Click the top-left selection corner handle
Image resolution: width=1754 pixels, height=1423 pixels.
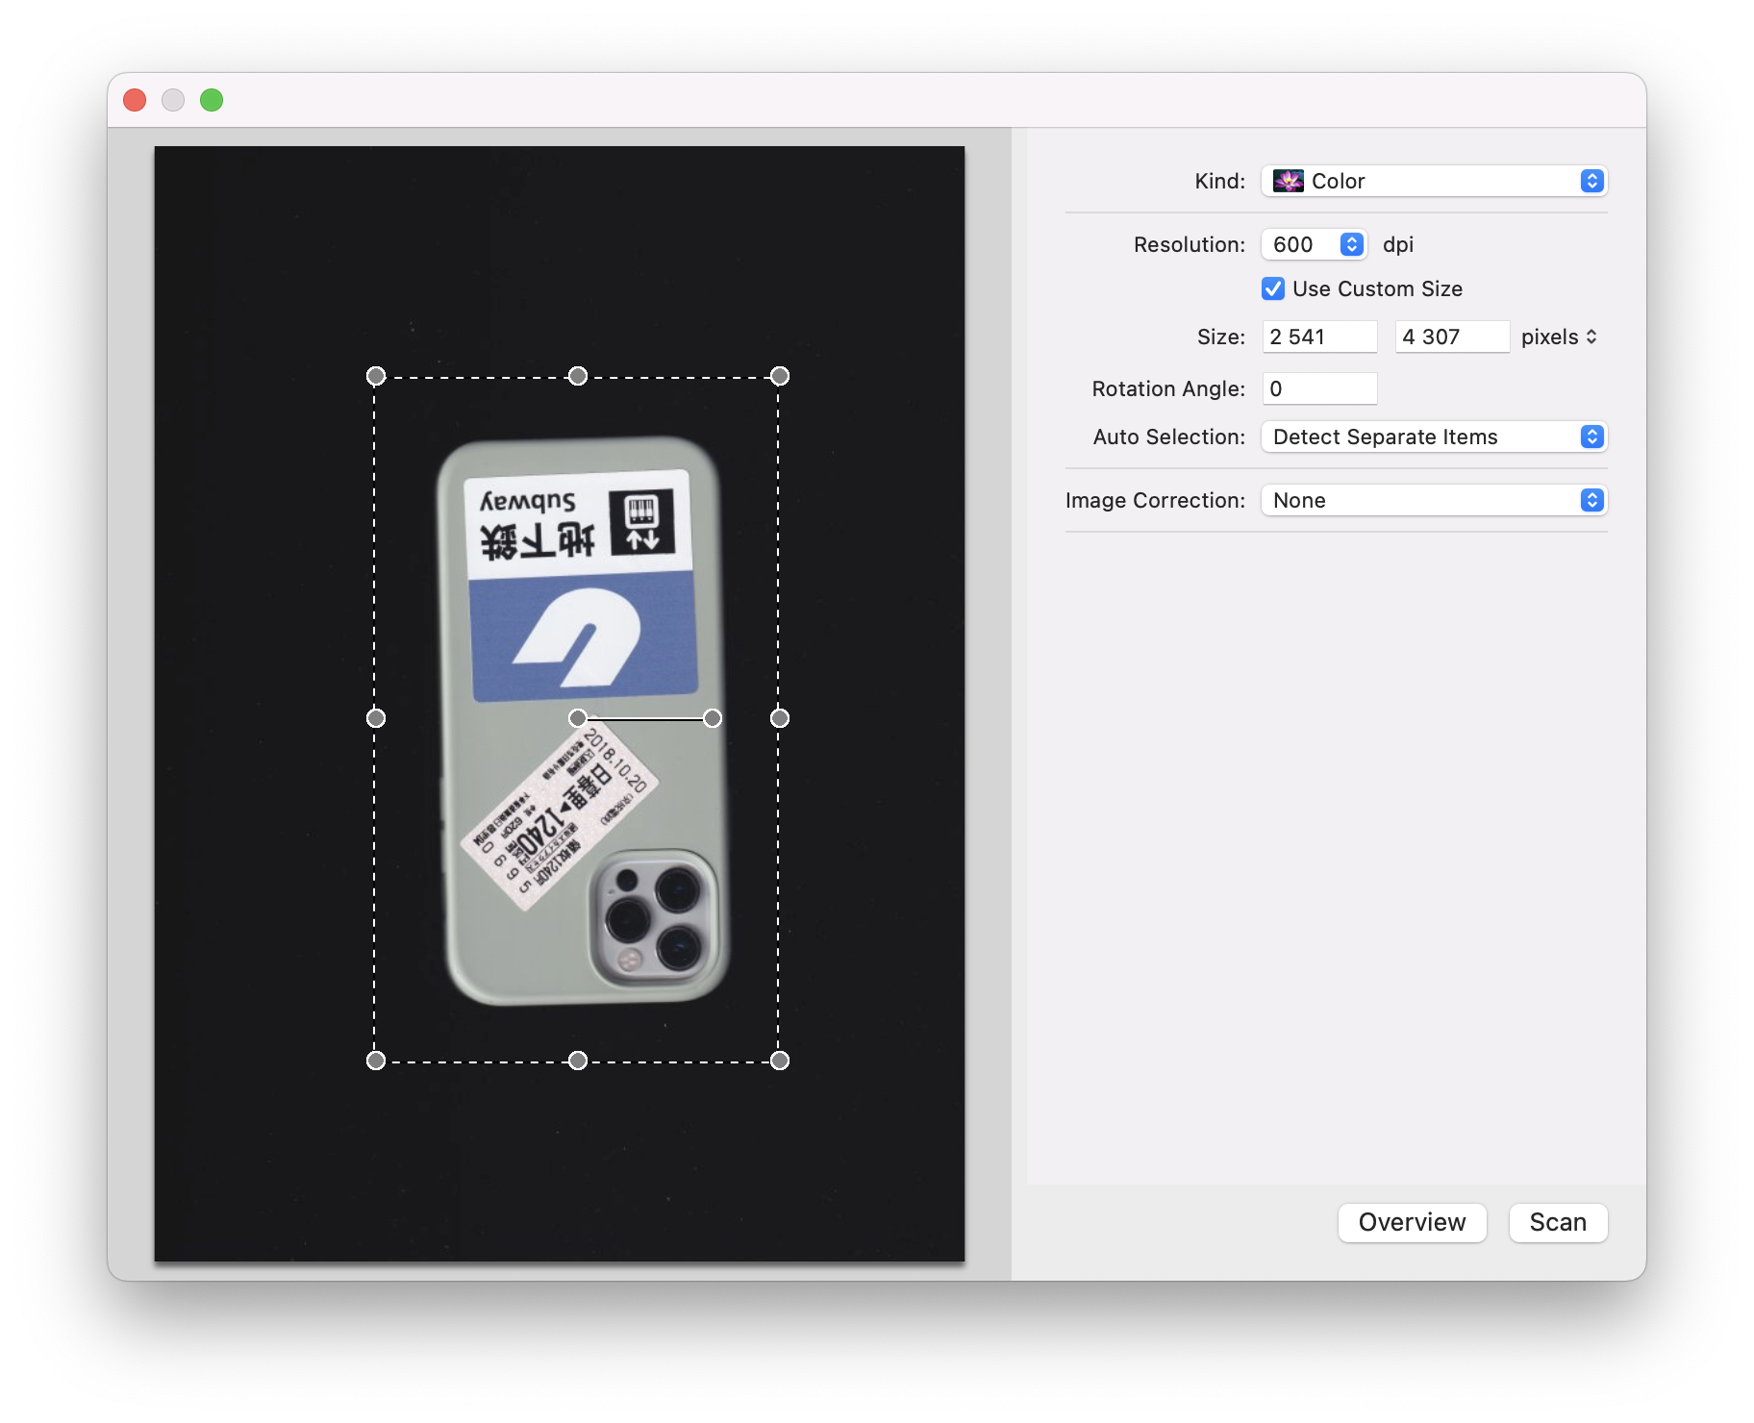(376, 376)
